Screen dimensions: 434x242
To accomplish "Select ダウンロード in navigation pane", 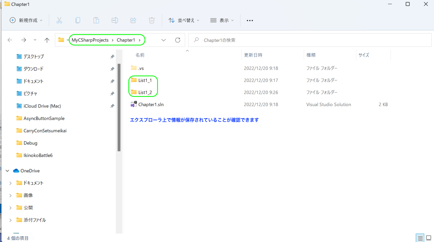I will 33,69.
